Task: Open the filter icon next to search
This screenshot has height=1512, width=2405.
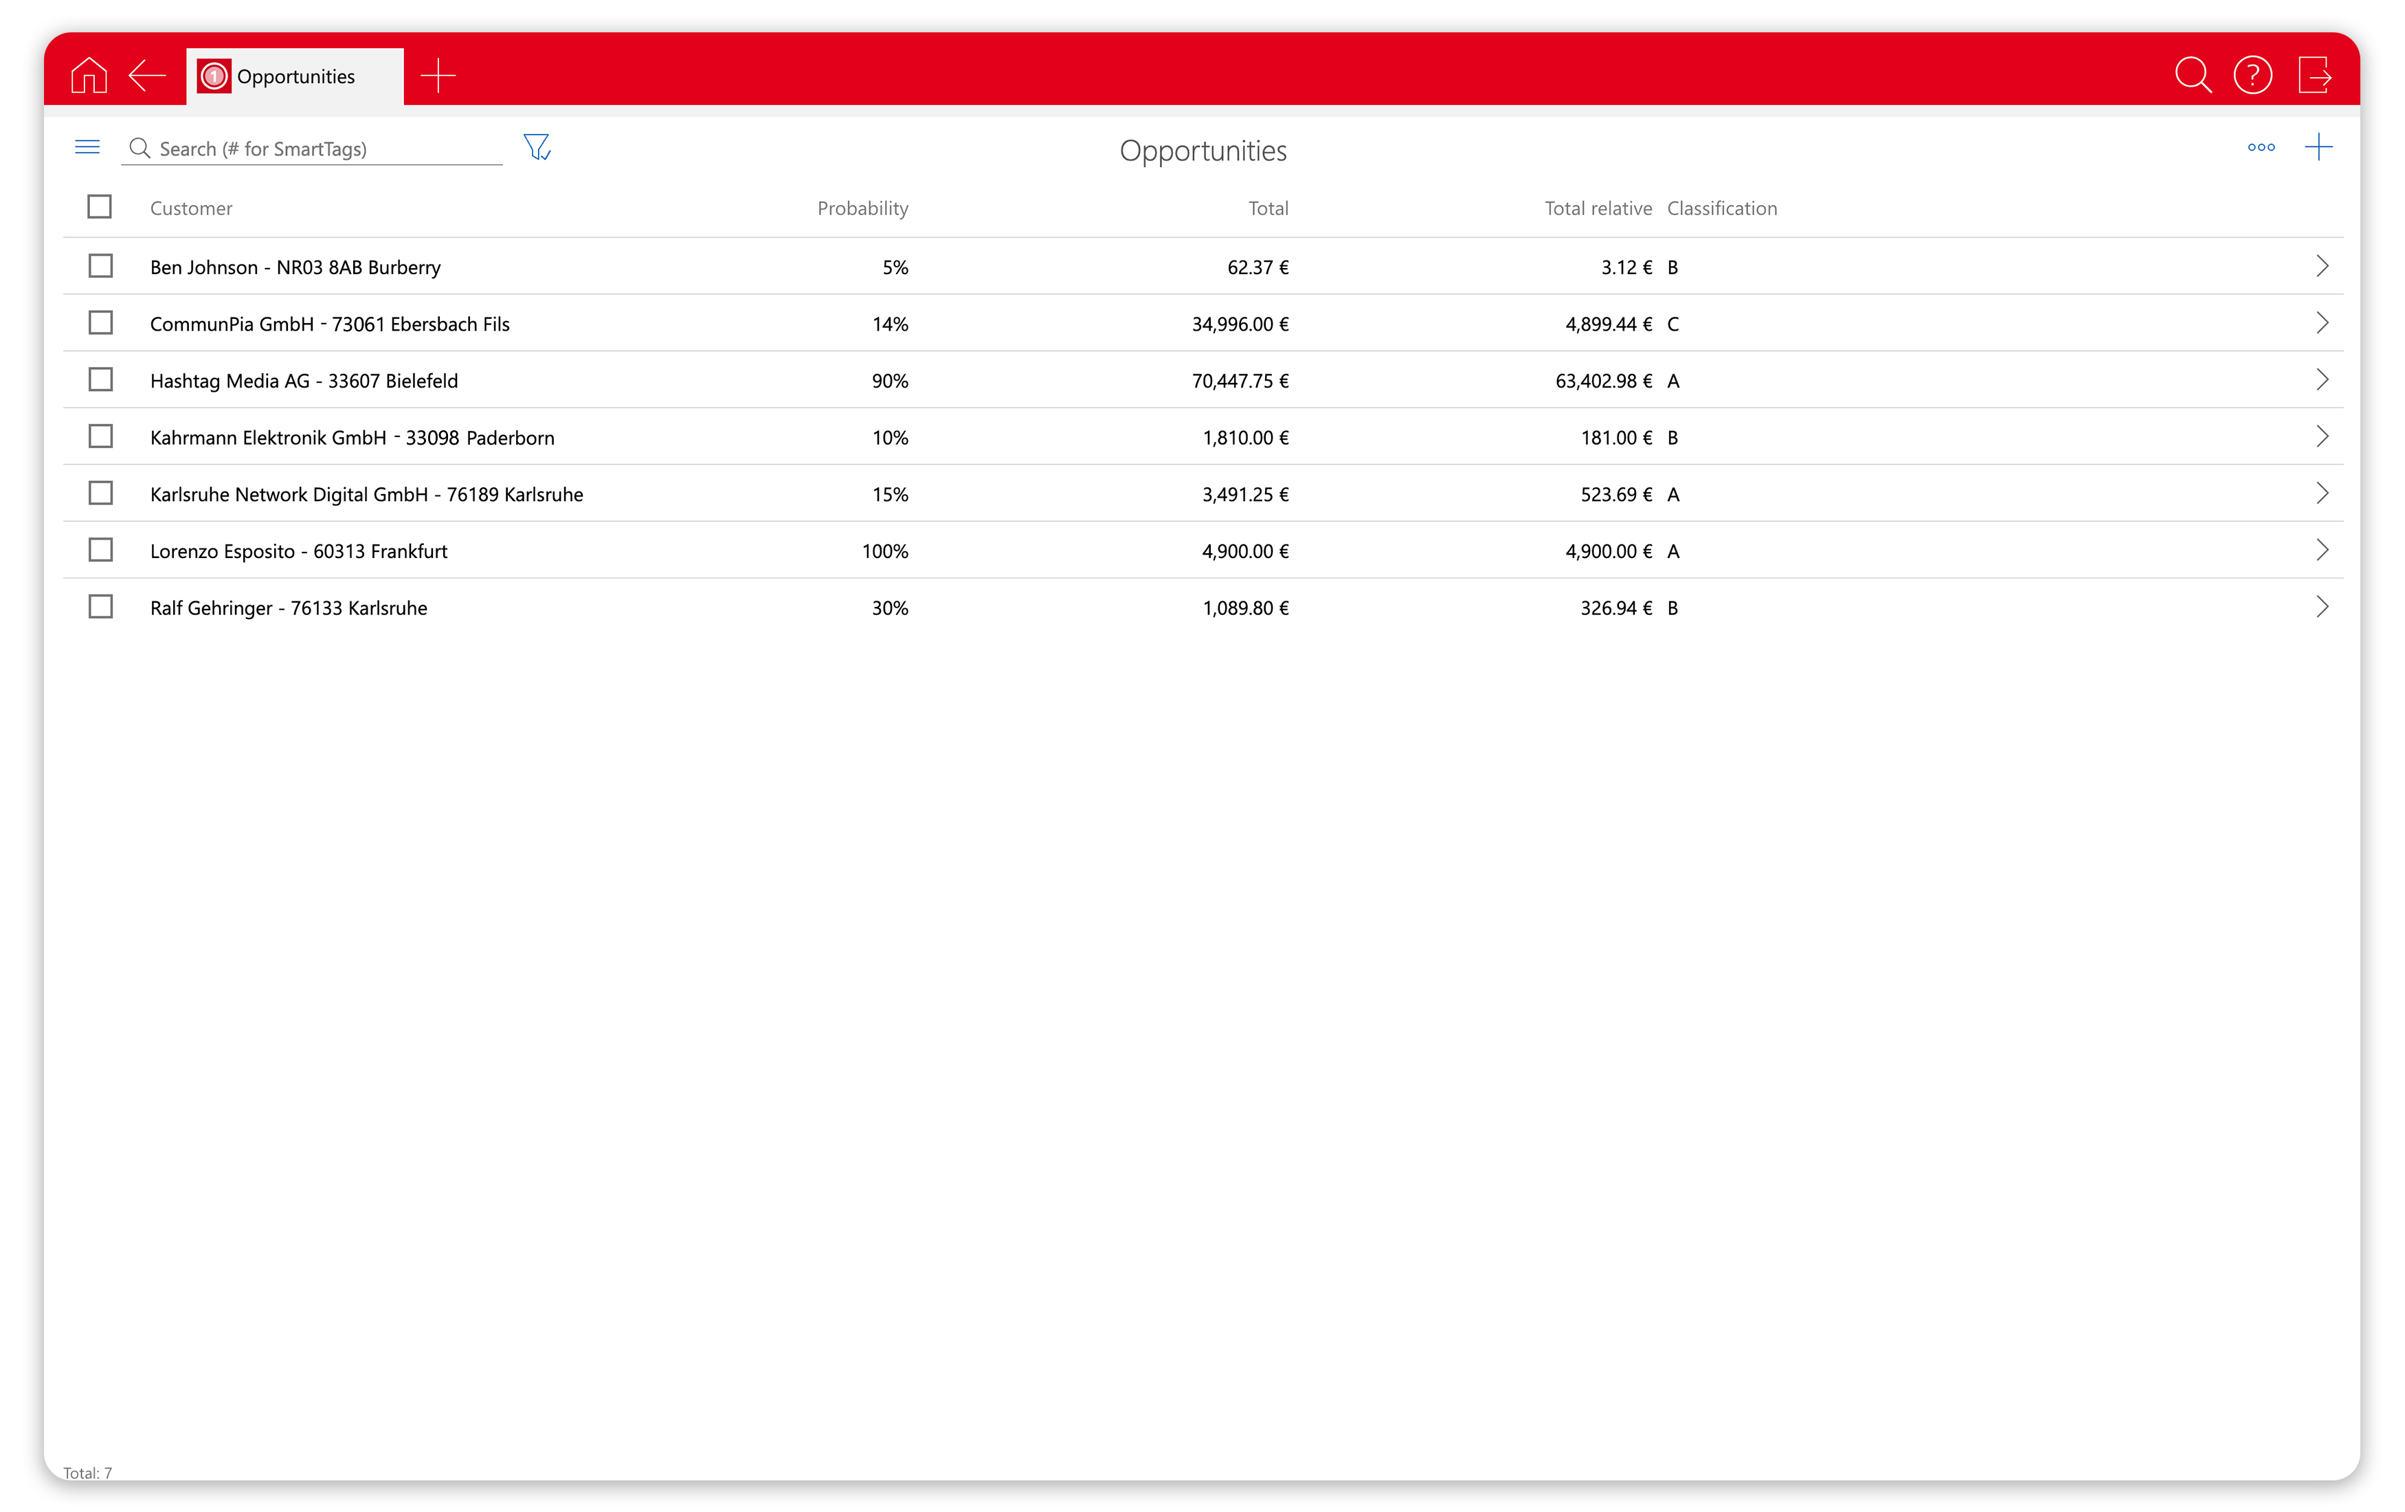Action: (x=537, y=147)
